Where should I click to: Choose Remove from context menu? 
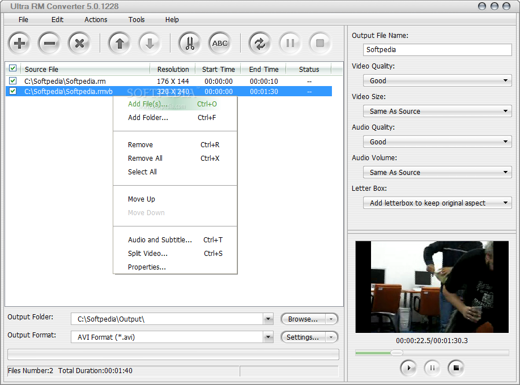pos(175,145)
